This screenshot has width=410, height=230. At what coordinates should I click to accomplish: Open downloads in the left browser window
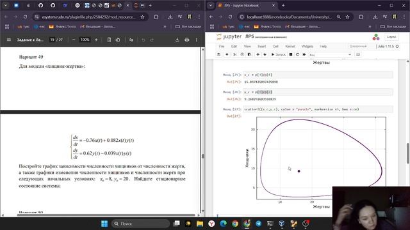(170, 17)
